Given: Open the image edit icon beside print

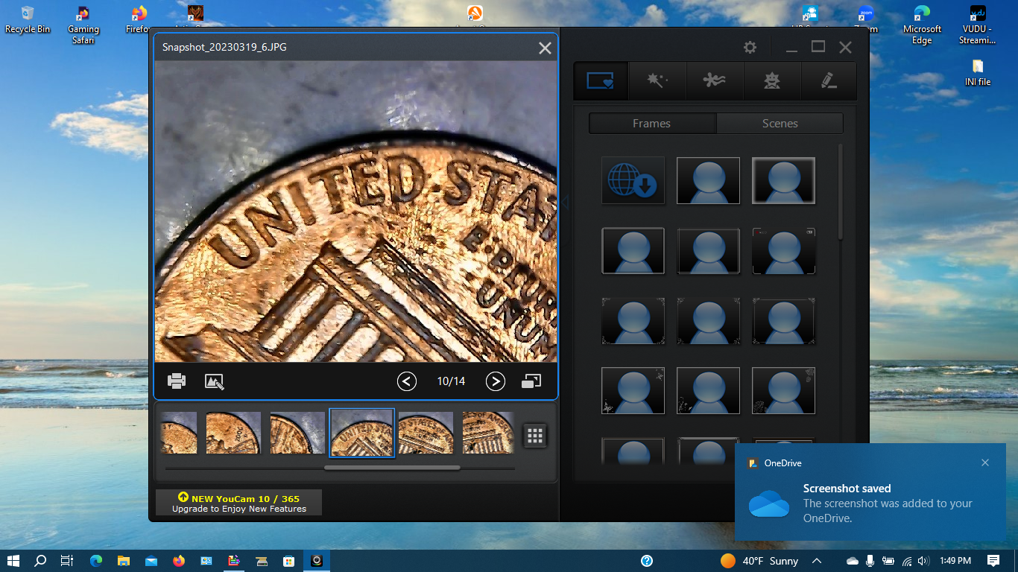Looking at the screenshot, I should coord(215,381).
